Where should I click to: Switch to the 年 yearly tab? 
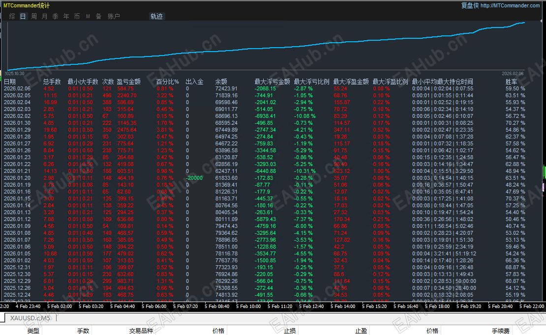66,16
